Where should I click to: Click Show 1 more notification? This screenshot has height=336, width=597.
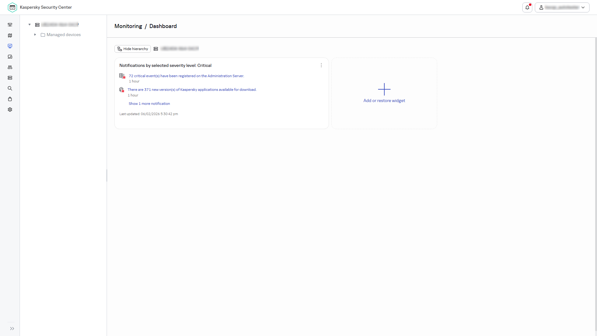click(149, 104)
